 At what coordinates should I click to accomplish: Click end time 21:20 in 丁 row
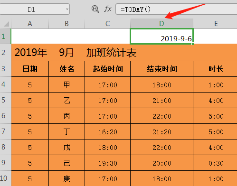(161, 131)
